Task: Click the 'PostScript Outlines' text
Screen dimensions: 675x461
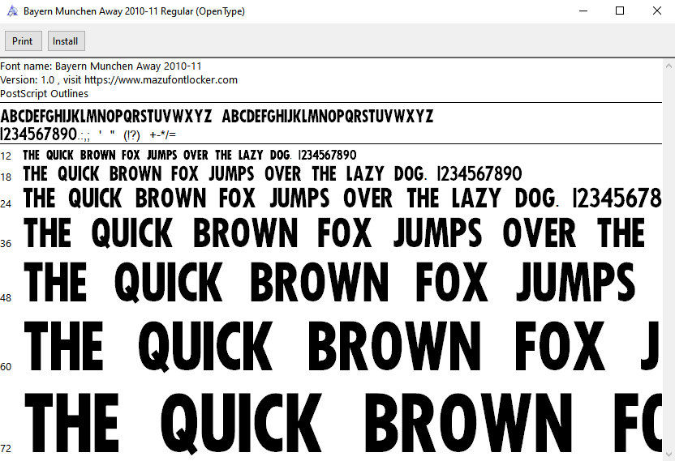Action: 45,94
